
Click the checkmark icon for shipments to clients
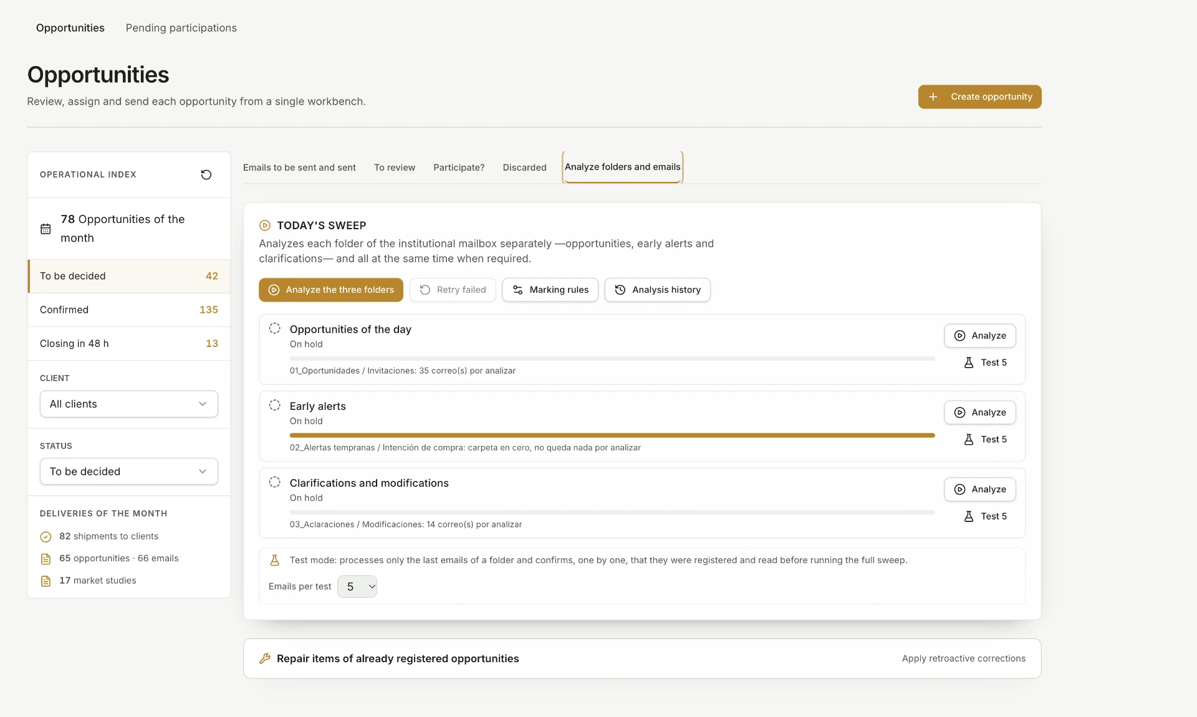click(x=46, y=536)
